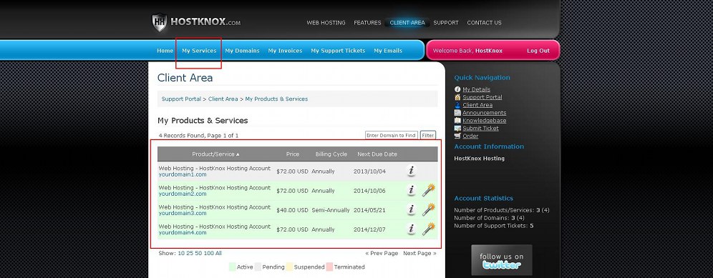Open Features top menu
The height and width of the screenshot is (278, 713).
pos(367,23)
